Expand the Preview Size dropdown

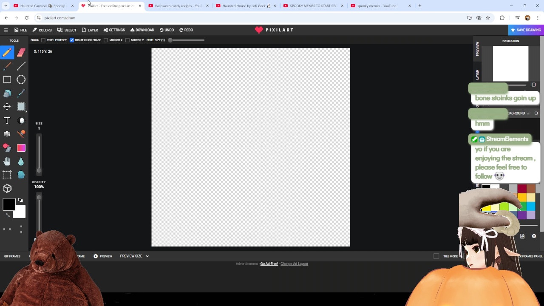pos(134,256)
